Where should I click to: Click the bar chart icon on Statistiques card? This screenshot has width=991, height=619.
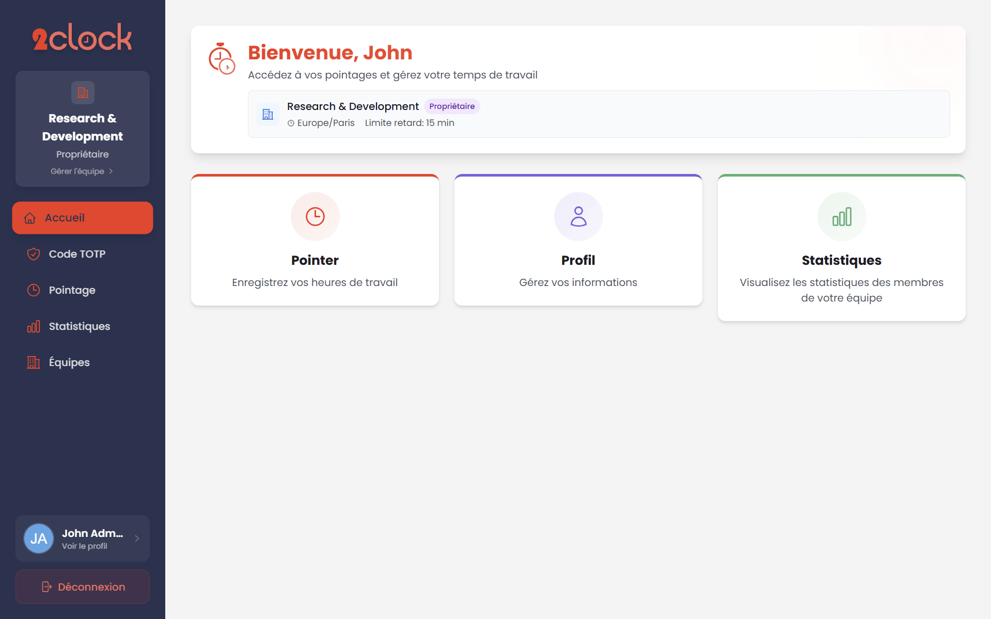(x=842, y=217)
